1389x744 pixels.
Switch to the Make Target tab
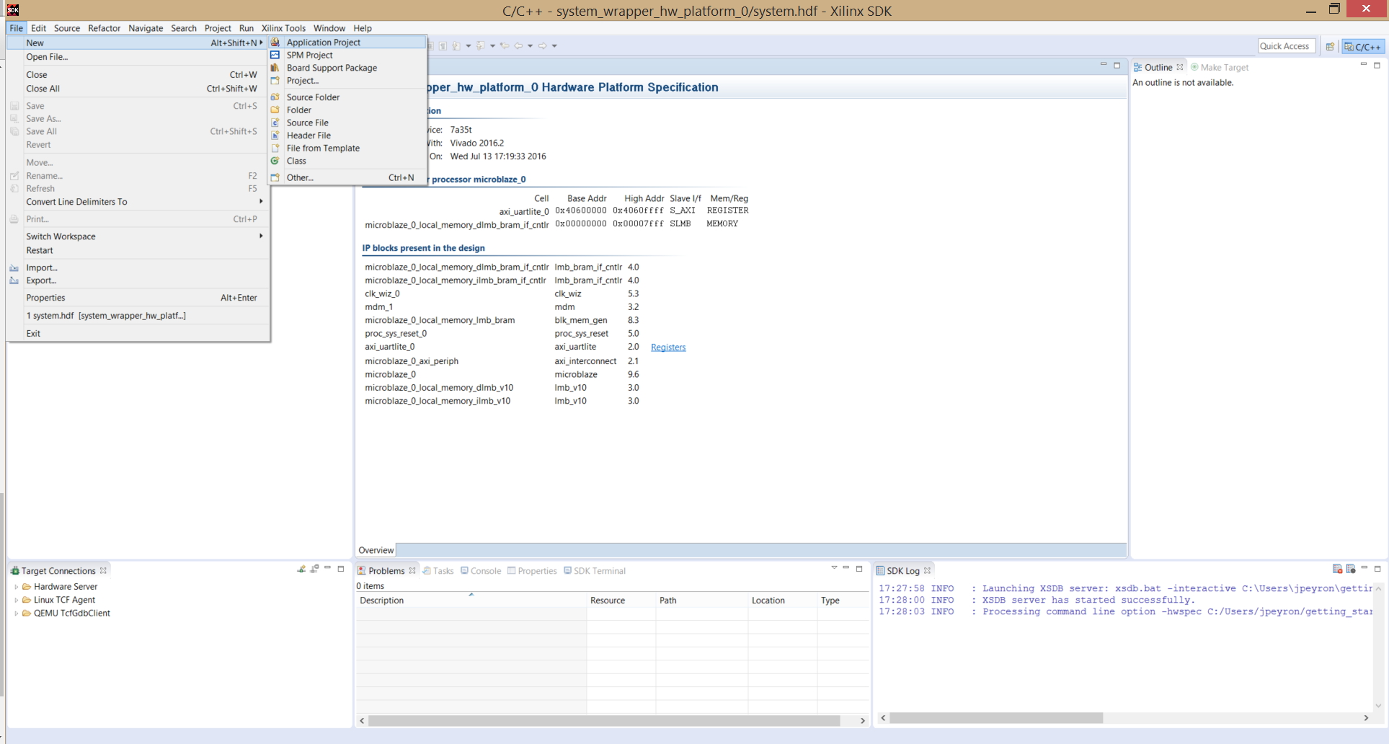1220,67
